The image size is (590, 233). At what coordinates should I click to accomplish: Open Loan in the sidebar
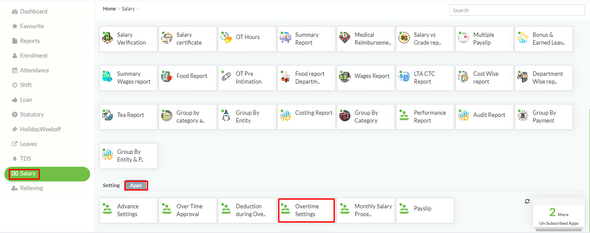tap(22, 100)
